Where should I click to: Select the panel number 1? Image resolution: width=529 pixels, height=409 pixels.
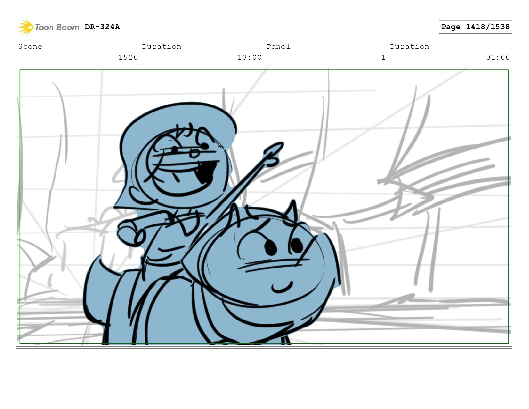pos(383,57)
